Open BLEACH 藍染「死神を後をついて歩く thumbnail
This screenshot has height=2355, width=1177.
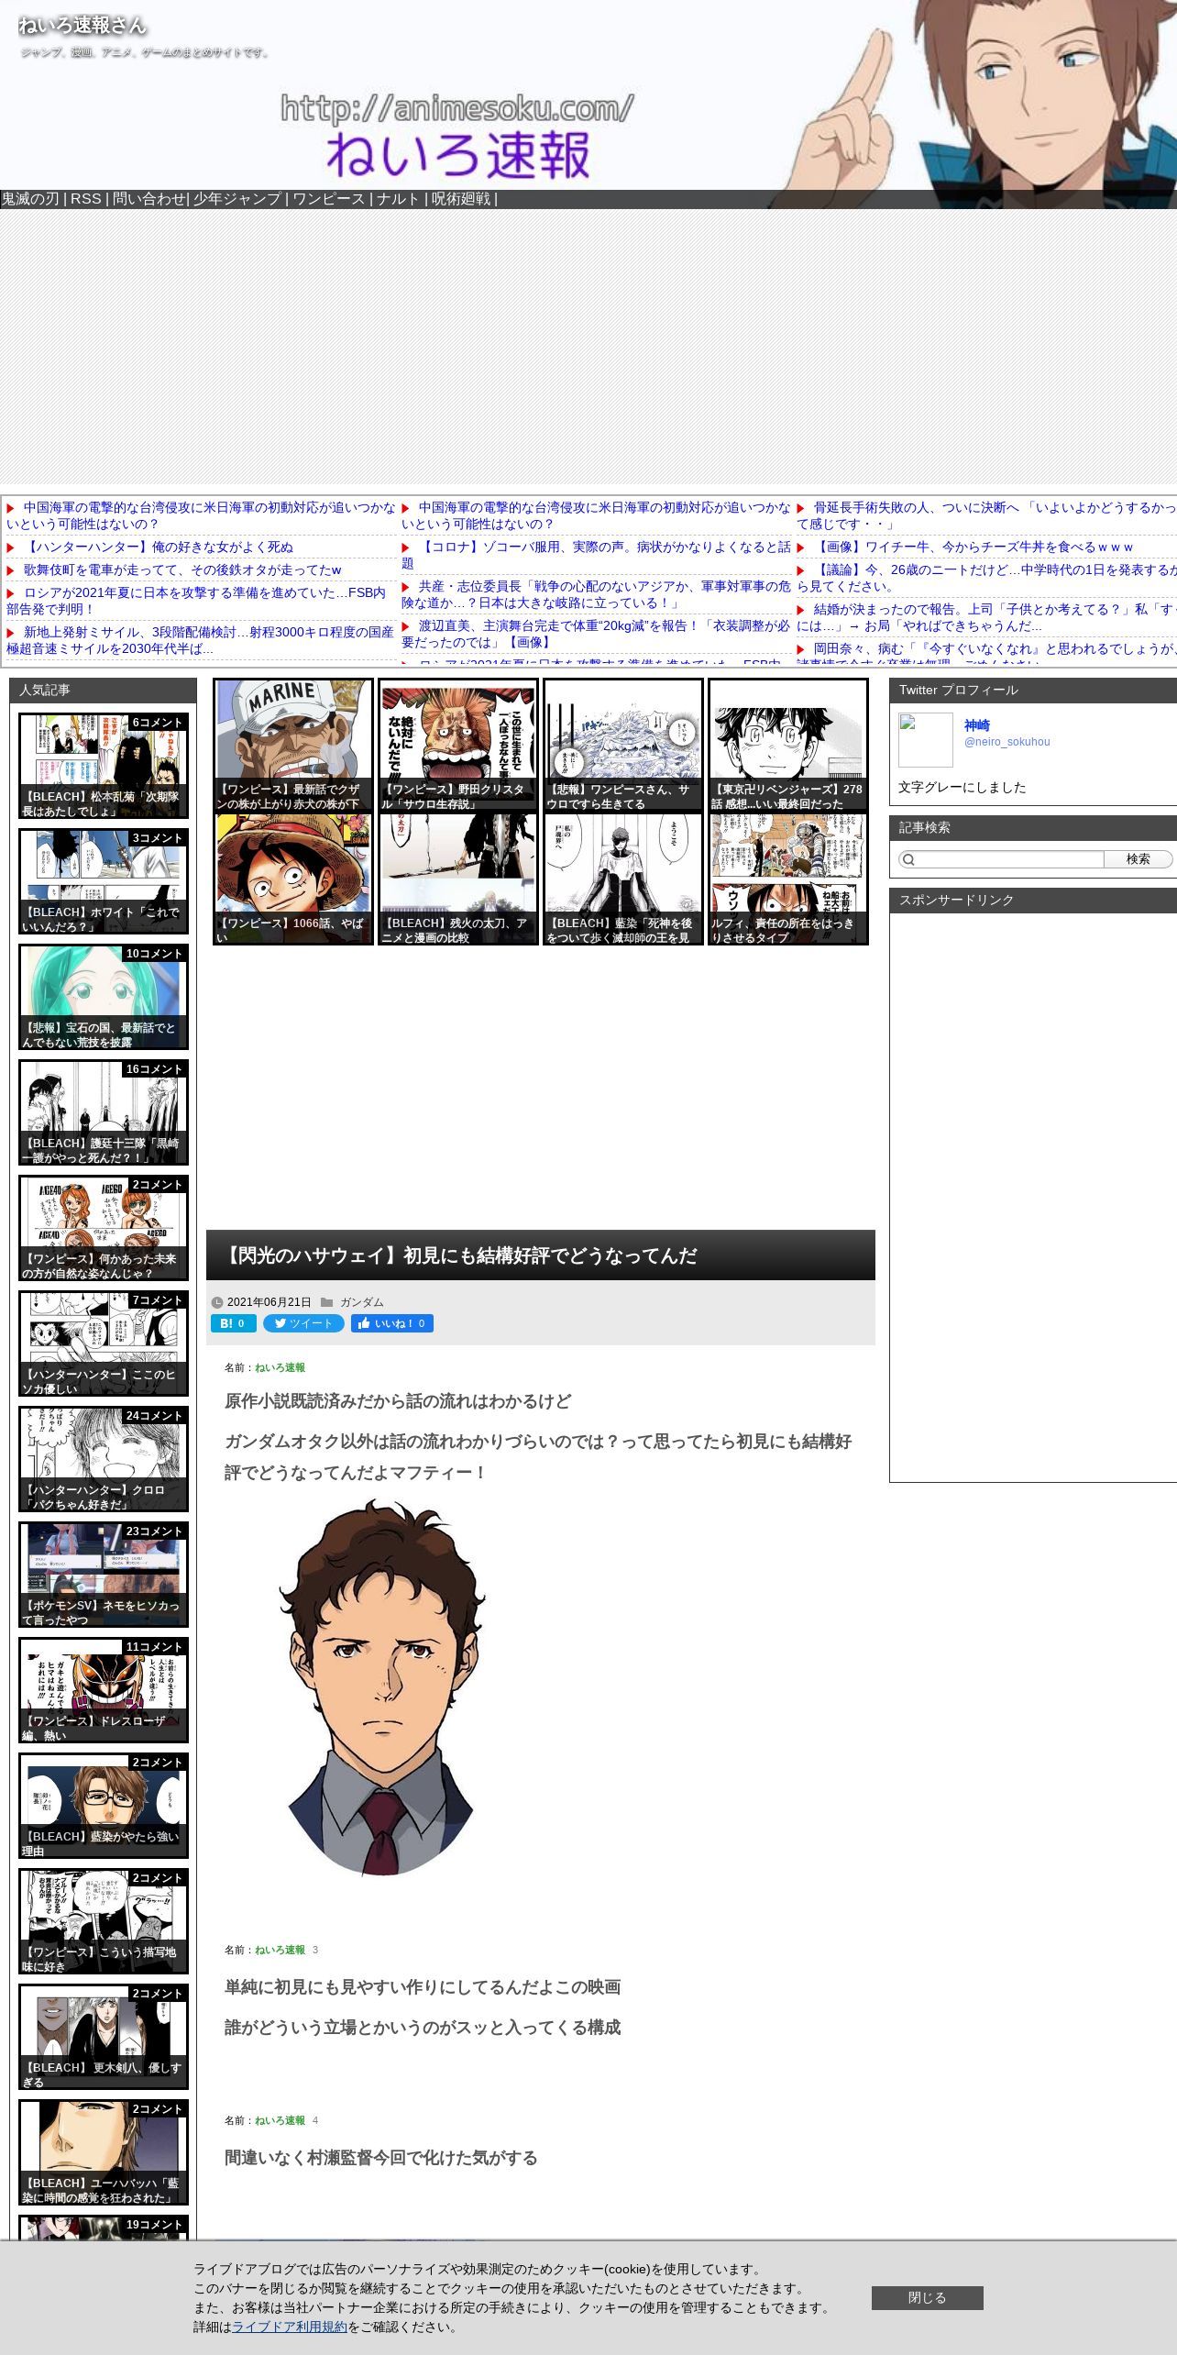623,879
